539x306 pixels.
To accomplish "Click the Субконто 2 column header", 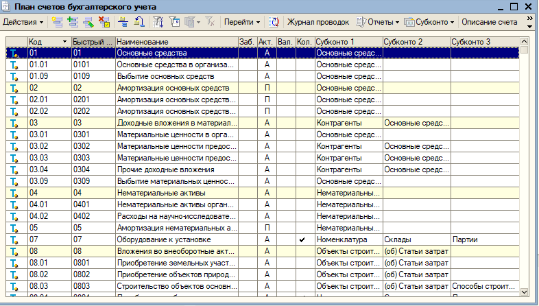I will [x=417, y=42].
